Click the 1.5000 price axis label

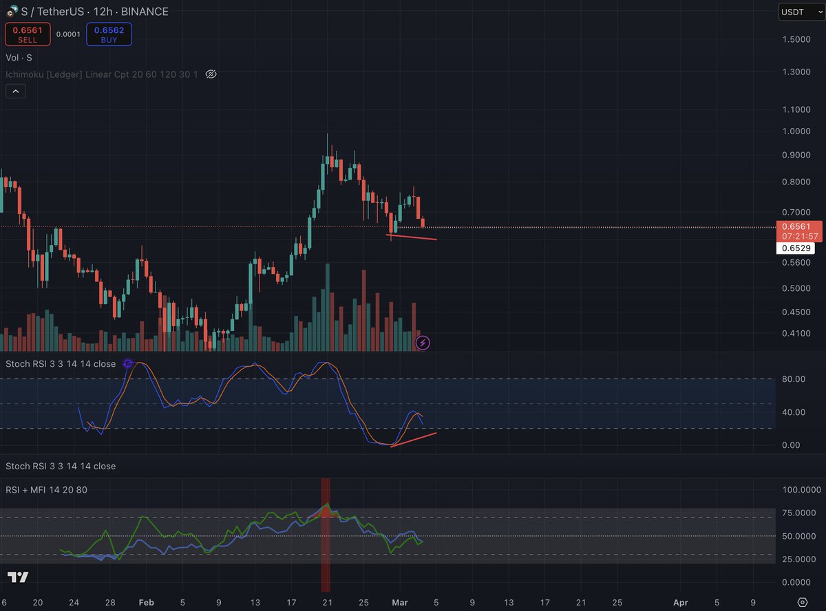796,39
